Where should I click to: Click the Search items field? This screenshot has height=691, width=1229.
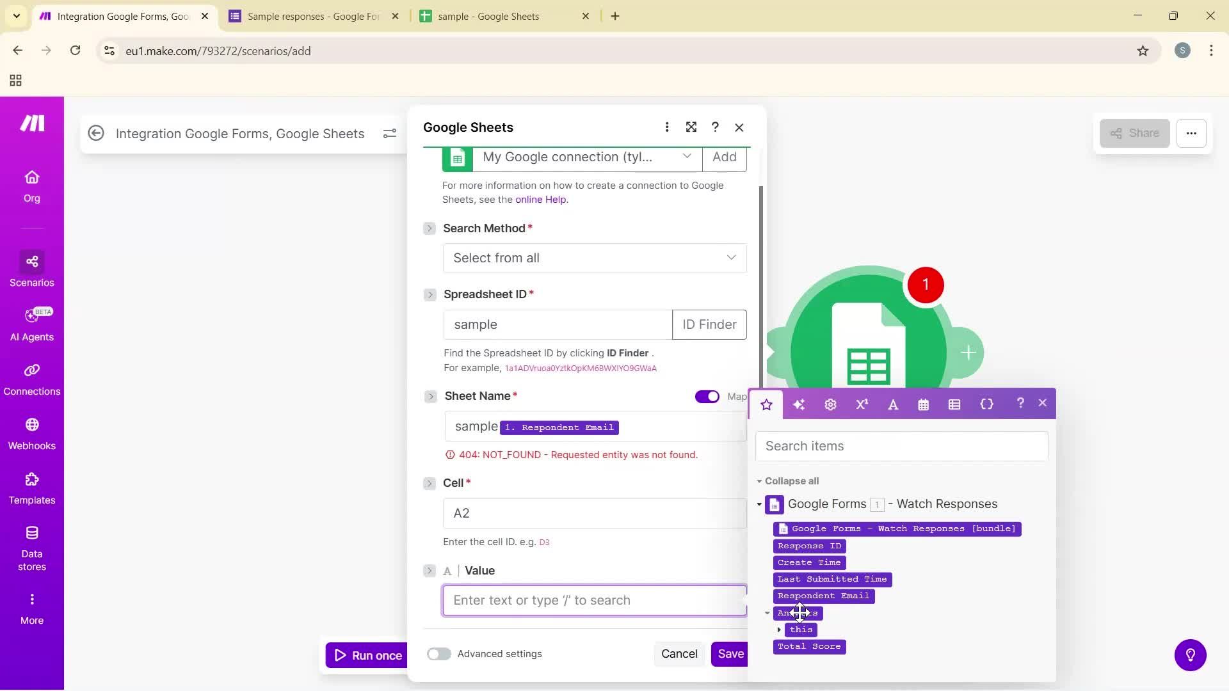[901, 446]
